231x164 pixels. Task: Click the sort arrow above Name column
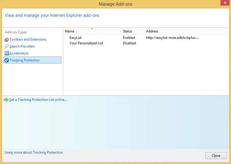click(92, 29)
